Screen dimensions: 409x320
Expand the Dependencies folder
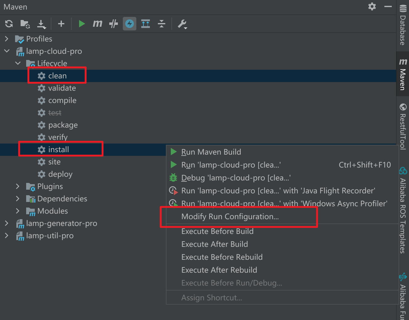pos(18,199)
